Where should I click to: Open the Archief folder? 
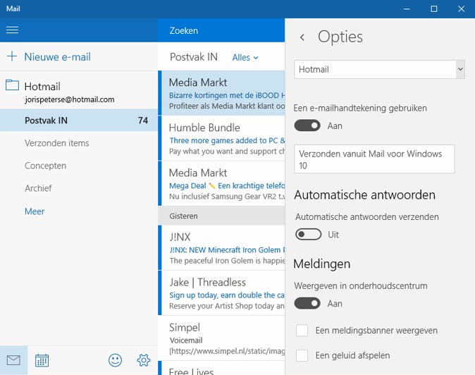[38, 188]
